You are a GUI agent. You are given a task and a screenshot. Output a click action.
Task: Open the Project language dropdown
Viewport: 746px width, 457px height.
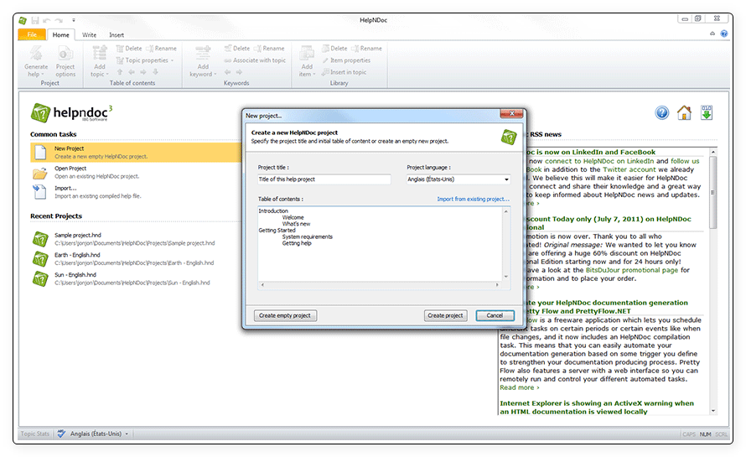[506, 179]
